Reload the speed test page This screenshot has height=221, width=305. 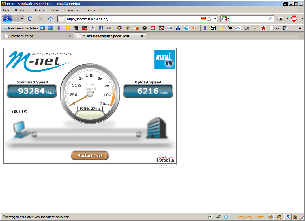point(30,19)
